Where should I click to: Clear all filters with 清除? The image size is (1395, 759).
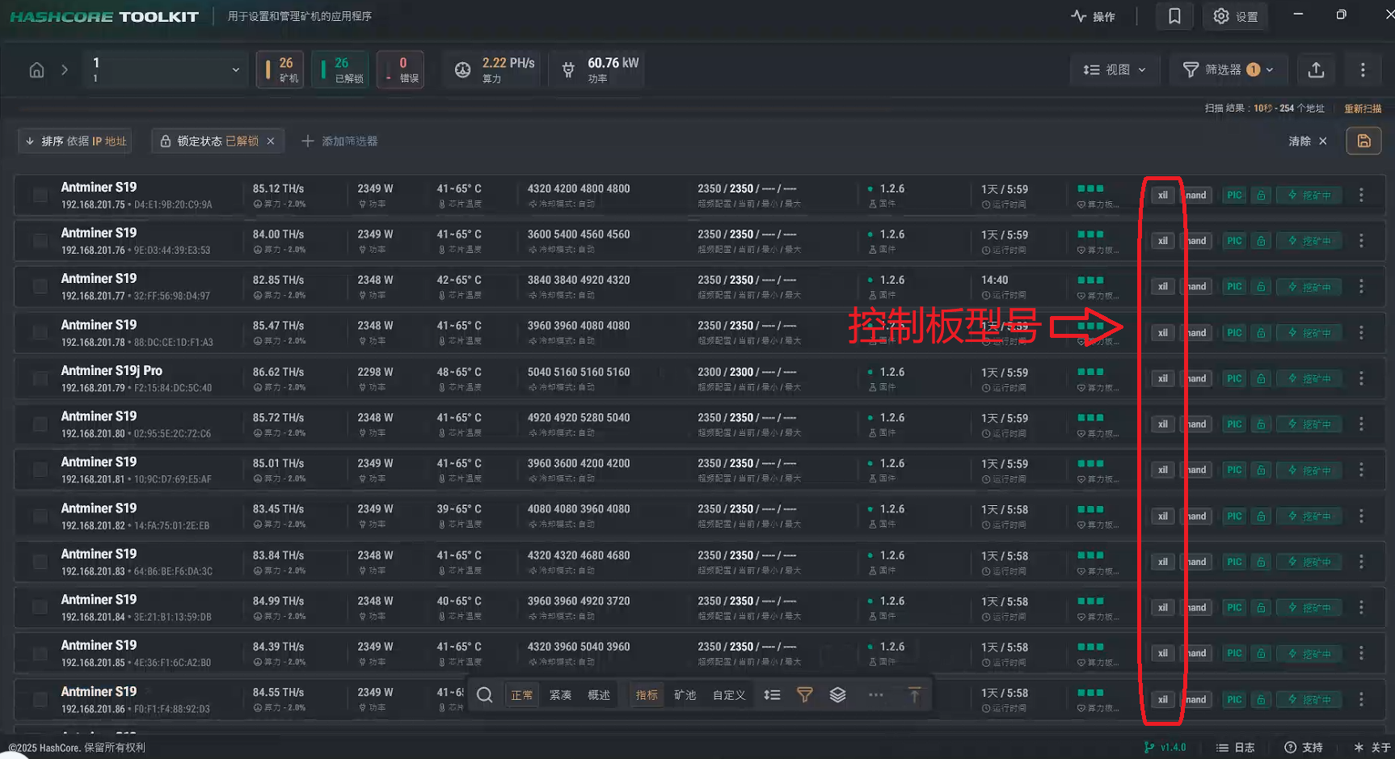click(1308, 141)
